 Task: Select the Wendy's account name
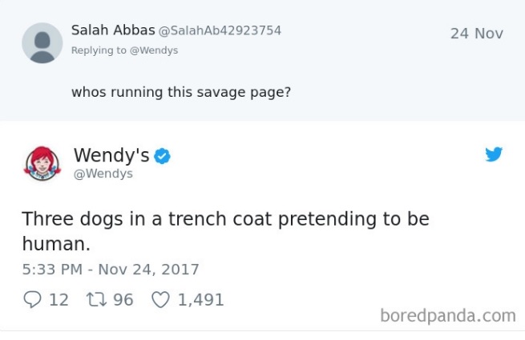tap(111, 155)
